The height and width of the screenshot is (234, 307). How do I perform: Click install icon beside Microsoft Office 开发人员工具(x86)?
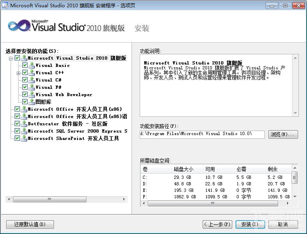click(24, 109)
